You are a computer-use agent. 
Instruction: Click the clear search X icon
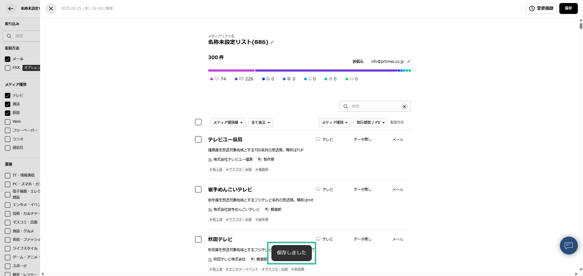click(404, 106)
